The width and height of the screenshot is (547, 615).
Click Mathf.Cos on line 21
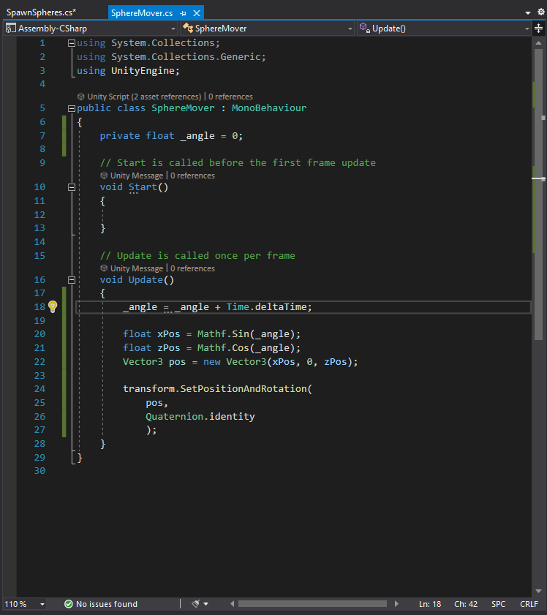[x=223, y=348]
